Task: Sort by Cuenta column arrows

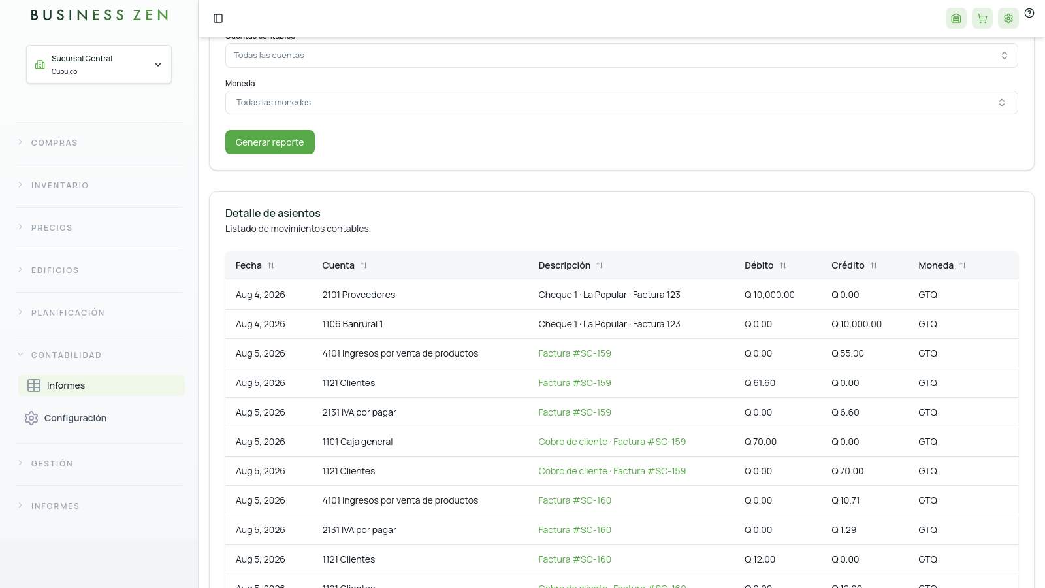Action: click(x=364, y=265)
